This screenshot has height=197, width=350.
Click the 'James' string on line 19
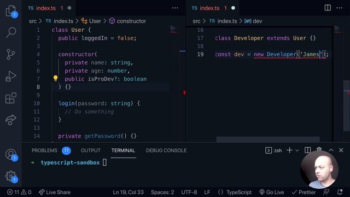(311, 54)
